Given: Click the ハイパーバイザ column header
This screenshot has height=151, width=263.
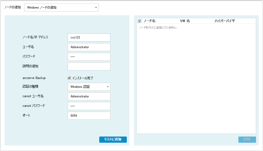Looking at the screenshot, I should click(x=225, y=21).
